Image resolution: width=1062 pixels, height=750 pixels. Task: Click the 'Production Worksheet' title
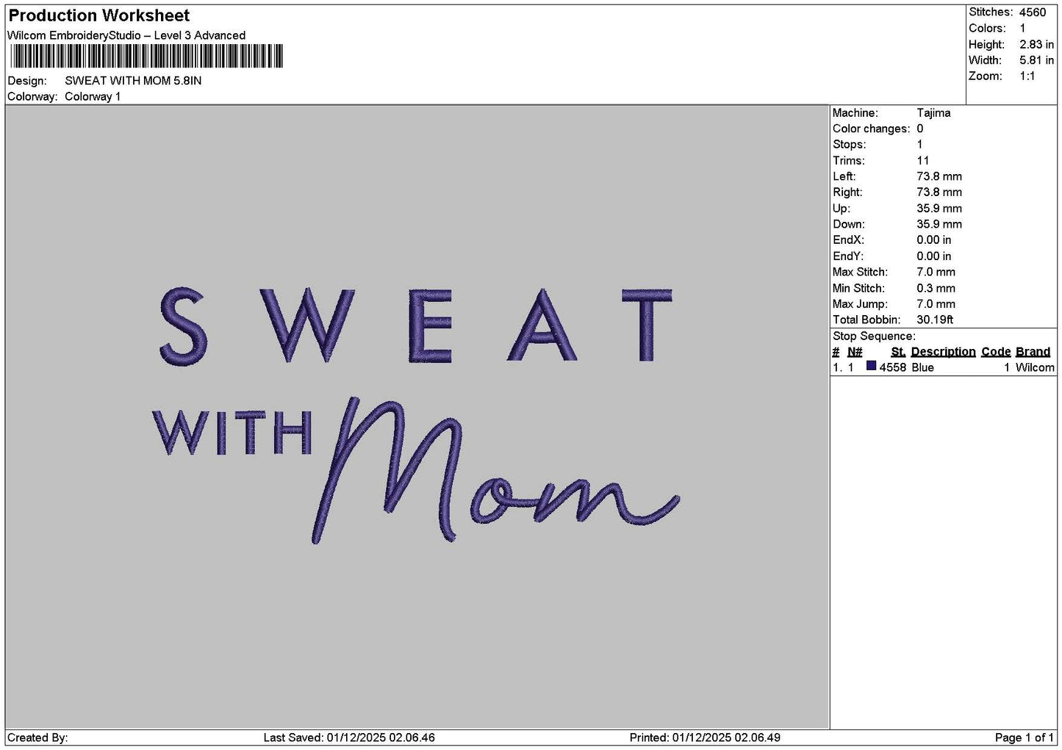(99, 15)
